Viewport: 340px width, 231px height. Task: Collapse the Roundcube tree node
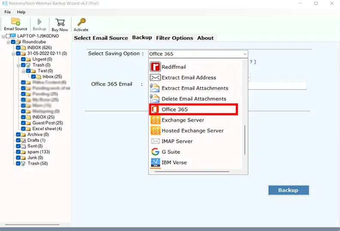point(8,42)
